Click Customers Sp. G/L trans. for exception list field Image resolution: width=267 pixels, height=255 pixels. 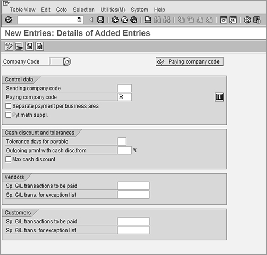pos(133,230)
